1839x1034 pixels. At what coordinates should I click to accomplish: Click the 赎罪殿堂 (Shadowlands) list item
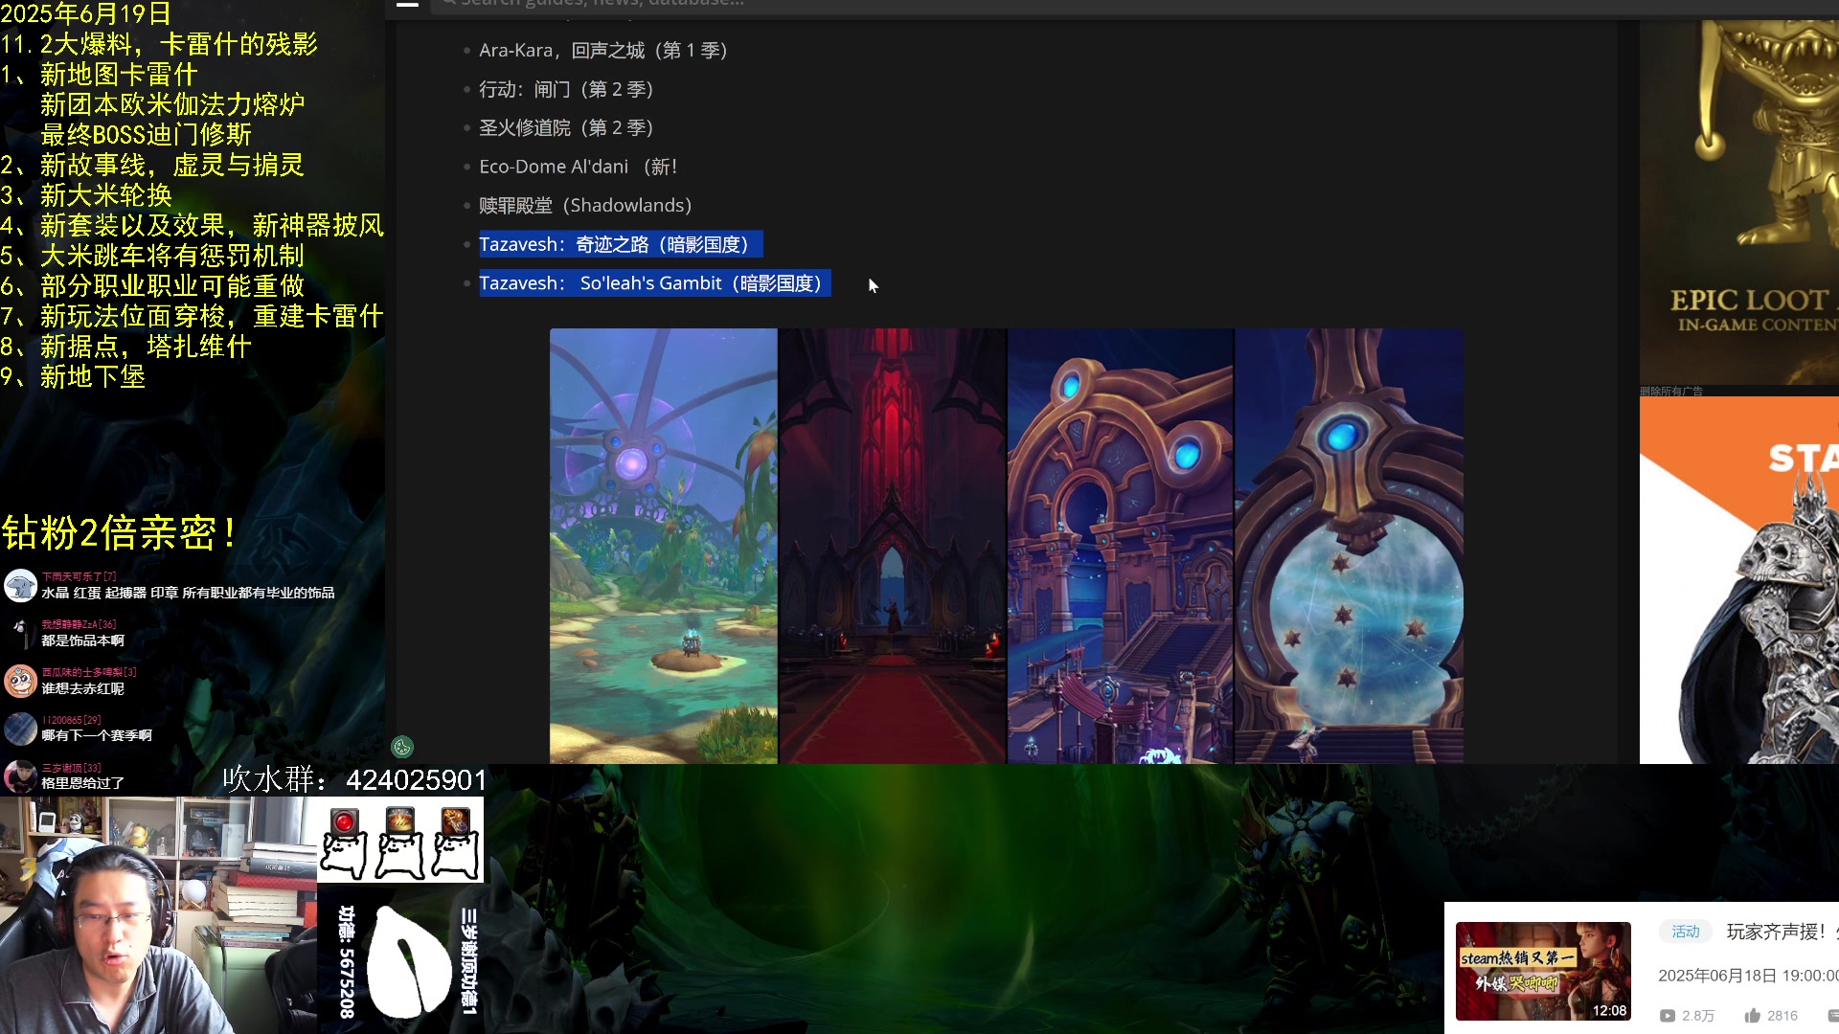[x=585, y=205]
